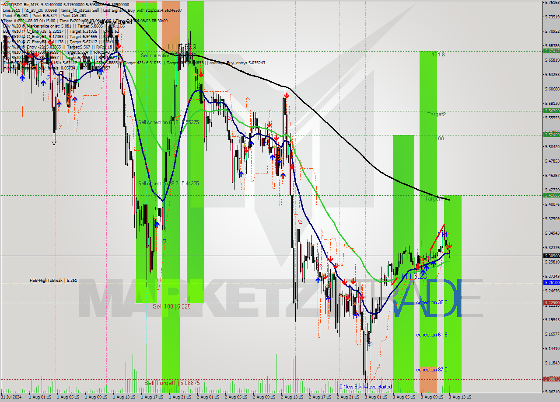Select the '161.8' fib label
The width and height of the screenshot is (560, 402).
click(x=438, y=55)
